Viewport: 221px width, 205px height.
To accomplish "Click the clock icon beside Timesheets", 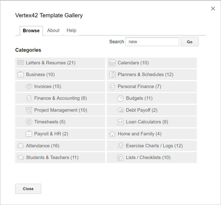I will point(29,122).
